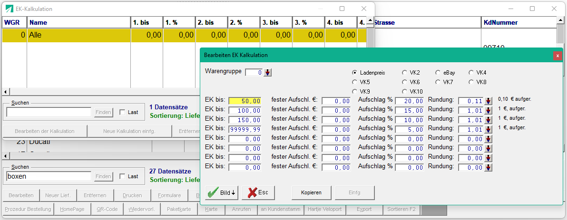Edit the Aufschlag % 15,00 field
The width and height of the screenshot is (567, 220).
[410, 110]
